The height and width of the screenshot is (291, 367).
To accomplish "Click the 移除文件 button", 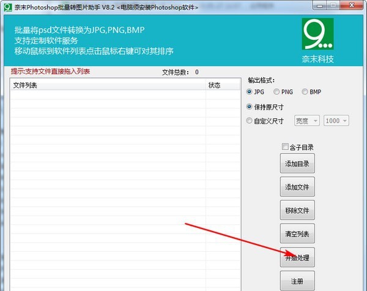I will 297,210.
